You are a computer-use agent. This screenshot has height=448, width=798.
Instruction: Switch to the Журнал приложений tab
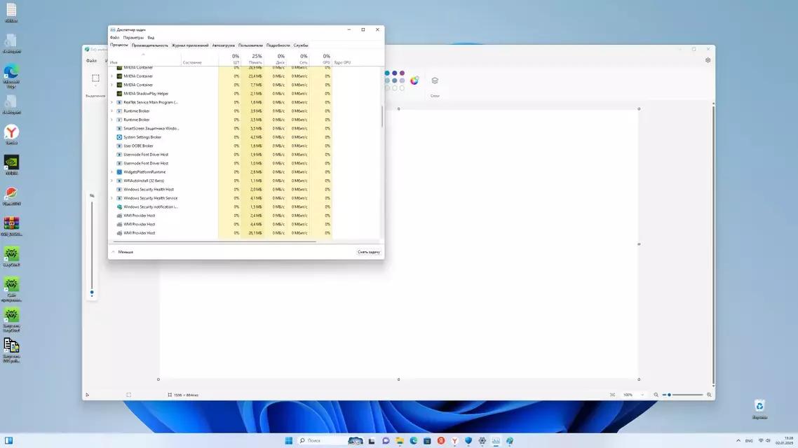pyautogui.click(x=190, y=45)
